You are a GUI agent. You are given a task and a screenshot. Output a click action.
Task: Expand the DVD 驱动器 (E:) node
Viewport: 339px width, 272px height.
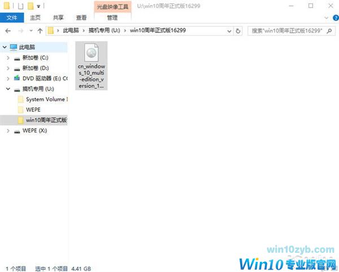coord(8,78)
